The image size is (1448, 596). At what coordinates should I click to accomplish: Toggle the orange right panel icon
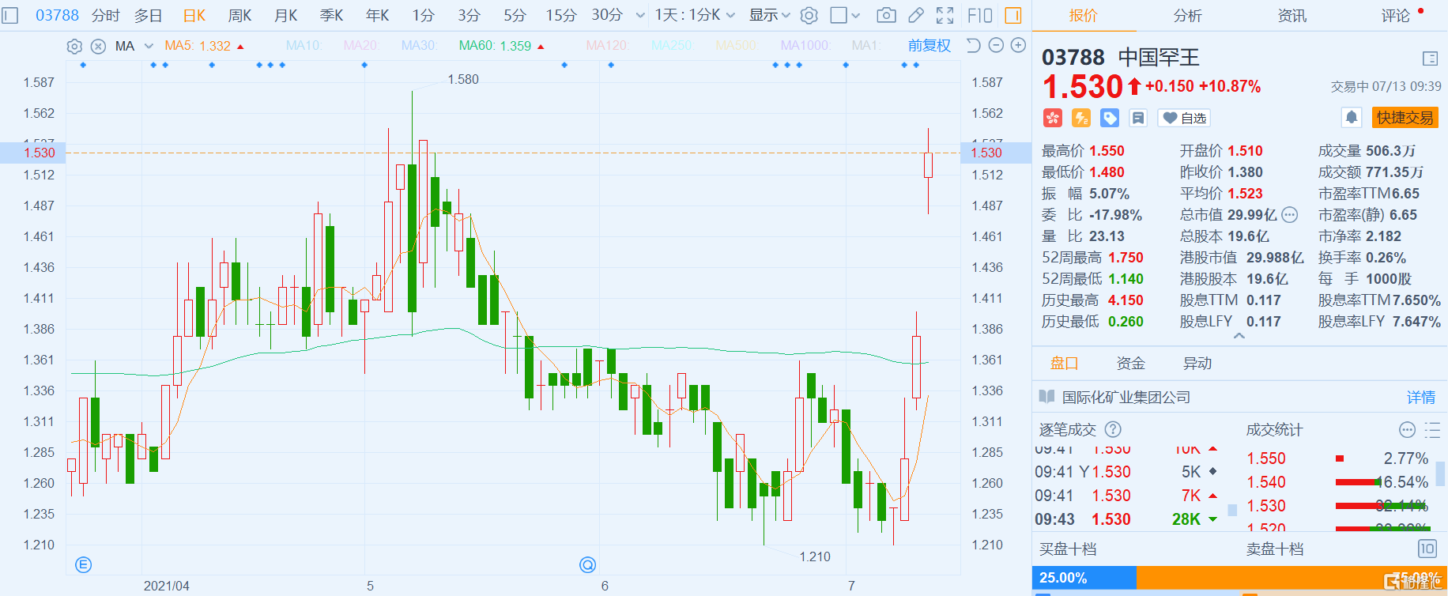[1012, 15]
